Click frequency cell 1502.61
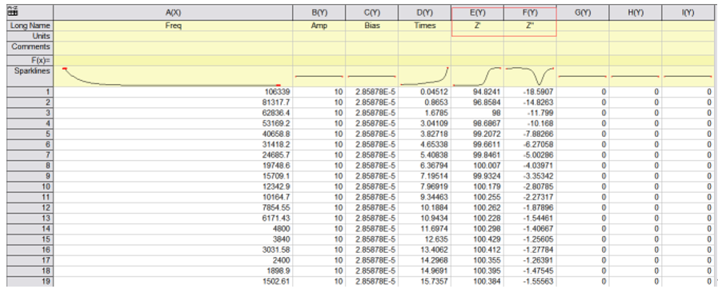718x293 pixels. coord(173,281)
